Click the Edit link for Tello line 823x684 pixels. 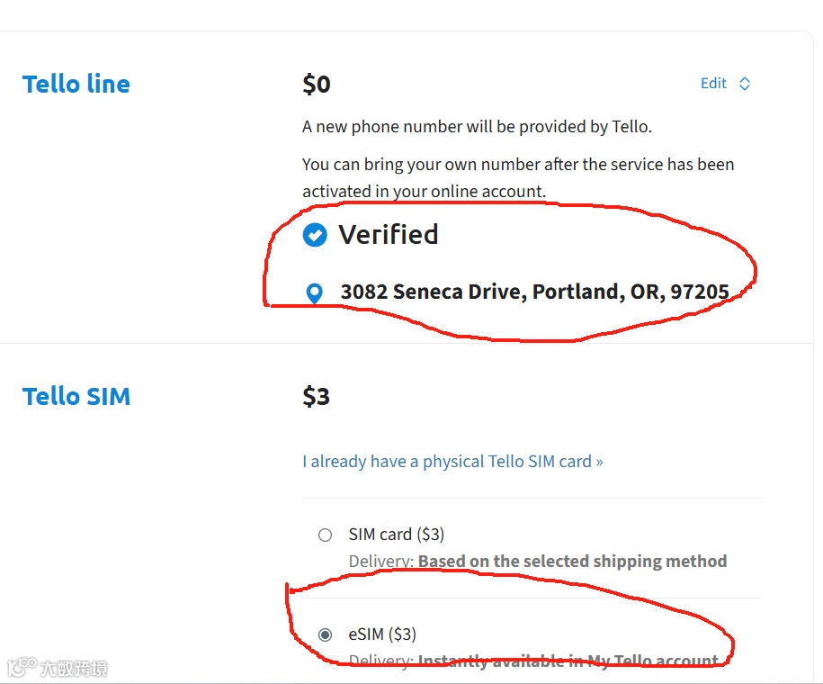coord(713,84)
